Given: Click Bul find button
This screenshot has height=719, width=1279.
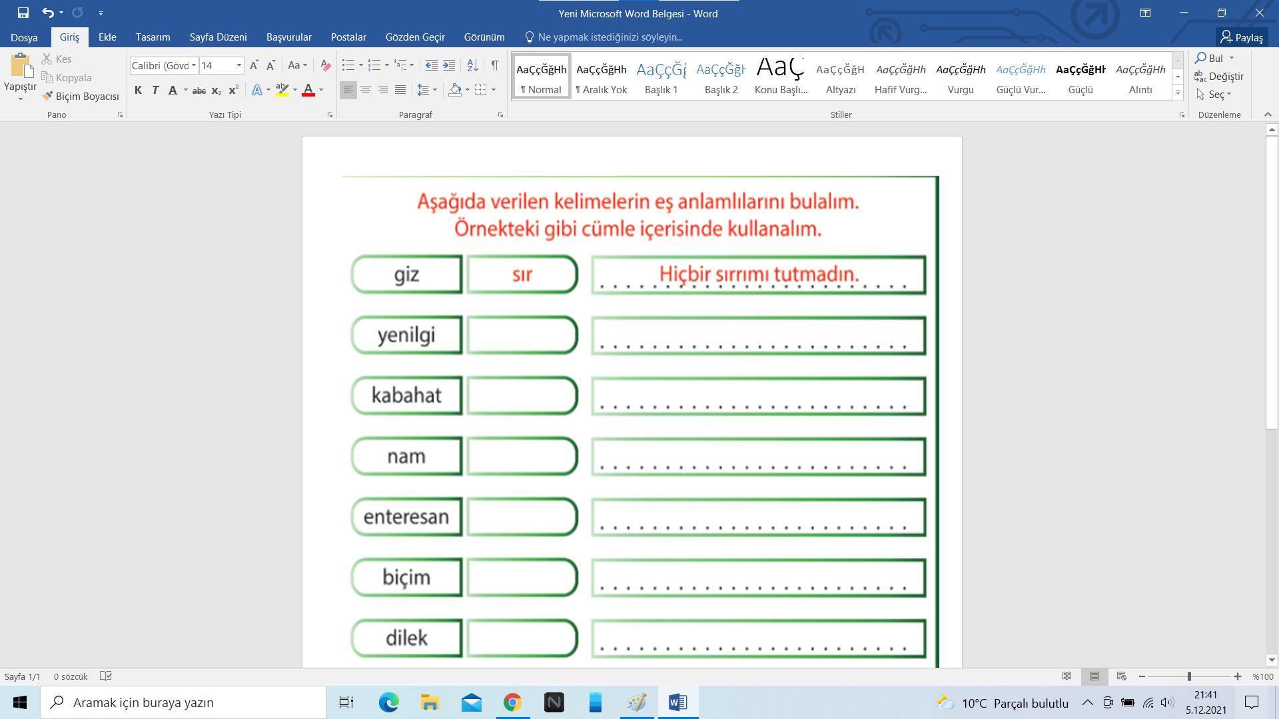Looking at the screenshot, I should (1210, 59).
